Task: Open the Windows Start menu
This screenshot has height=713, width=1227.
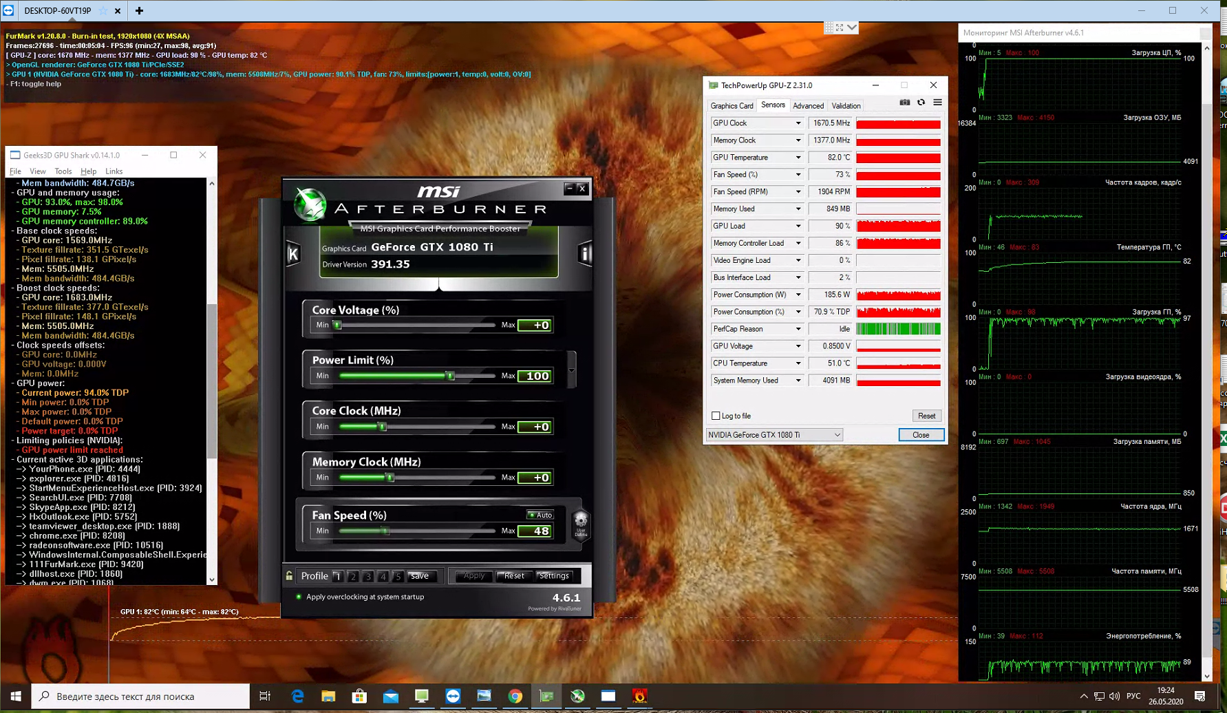Action: (x=16, y=696)
